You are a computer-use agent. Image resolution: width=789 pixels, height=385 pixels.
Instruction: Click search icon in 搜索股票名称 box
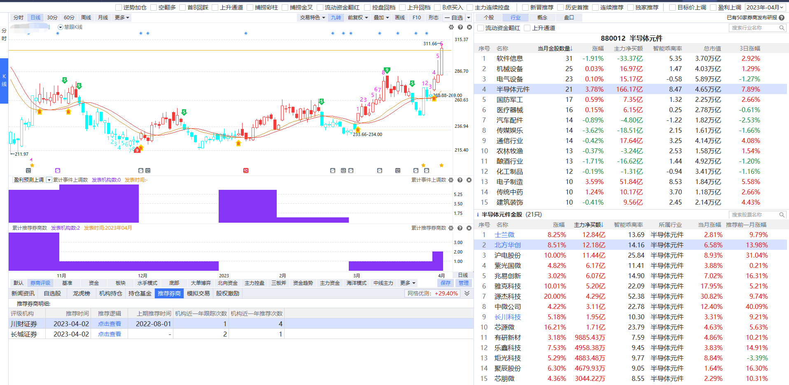tap(782, 215)
